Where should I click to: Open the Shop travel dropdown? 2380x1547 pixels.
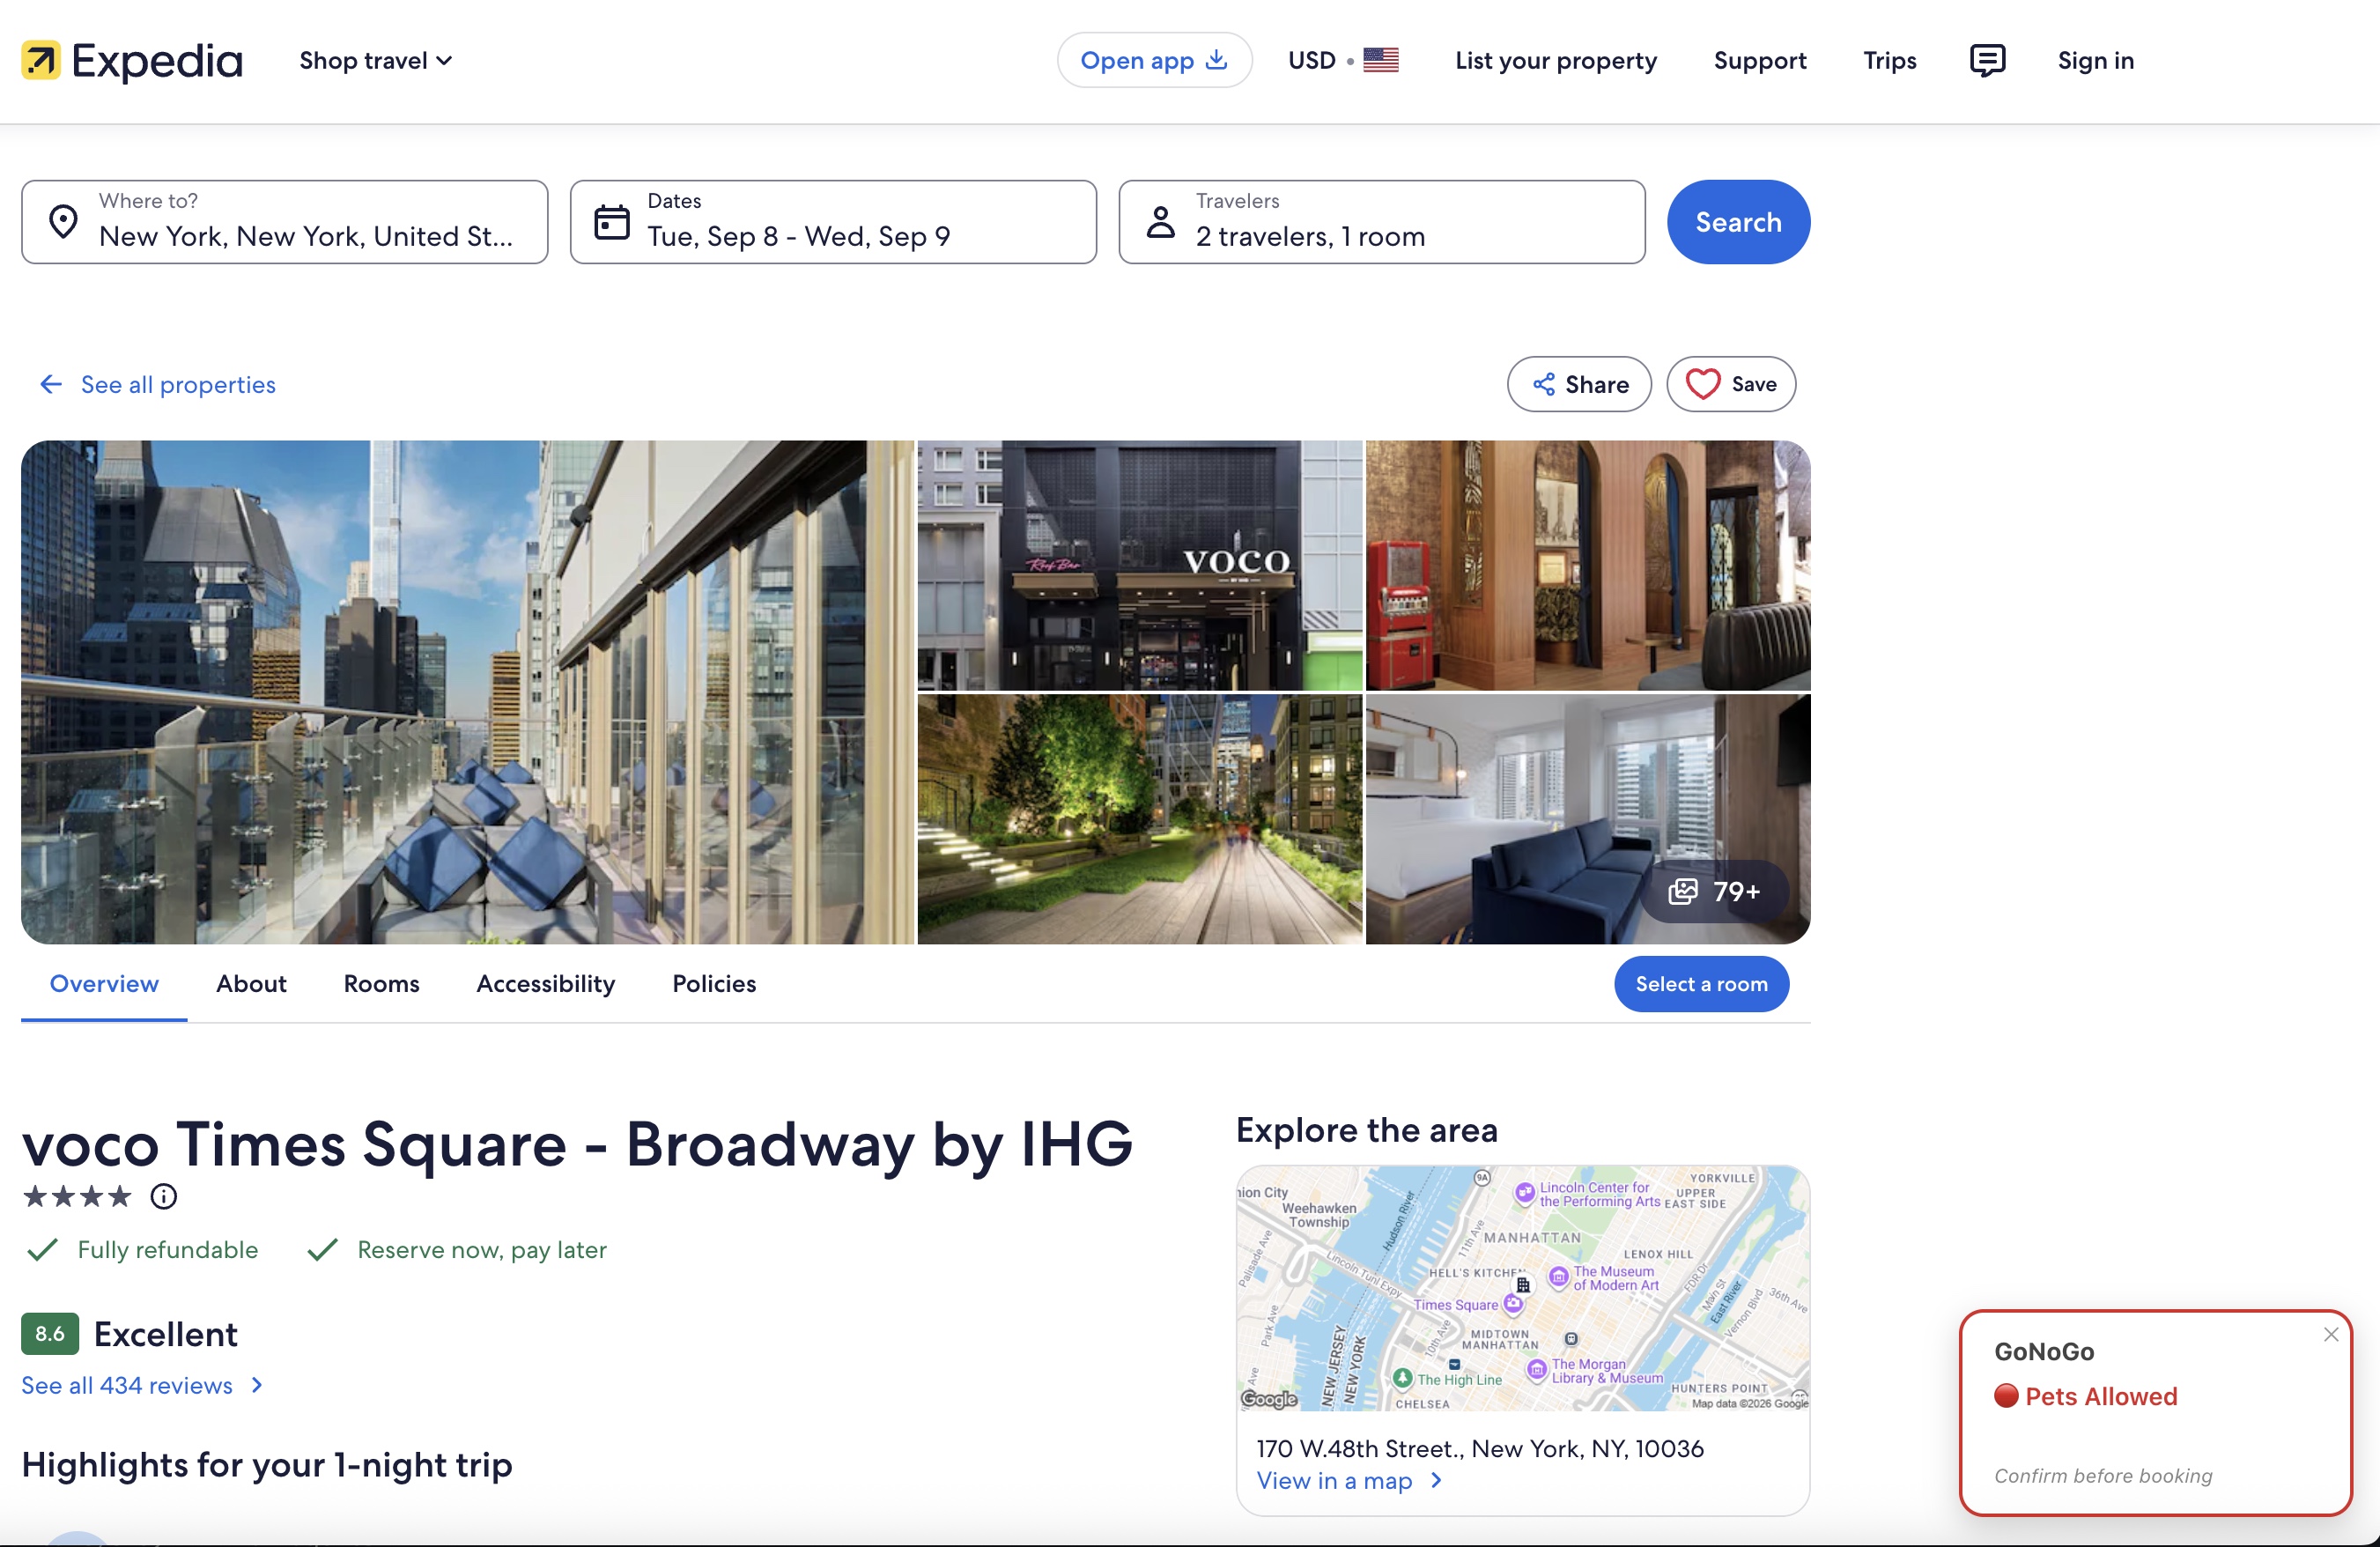376,60
